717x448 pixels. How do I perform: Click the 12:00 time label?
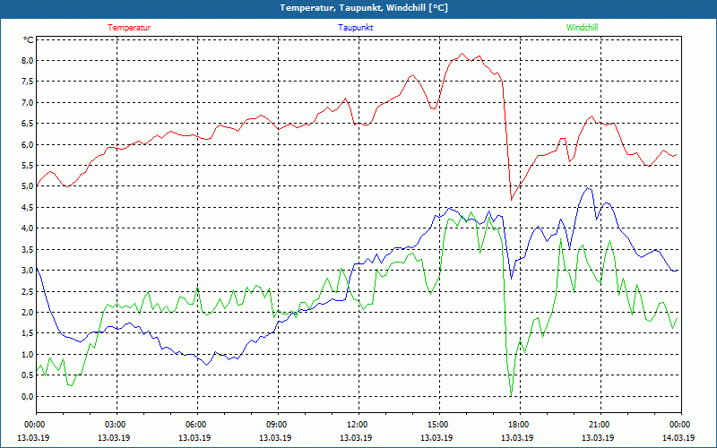358,425
